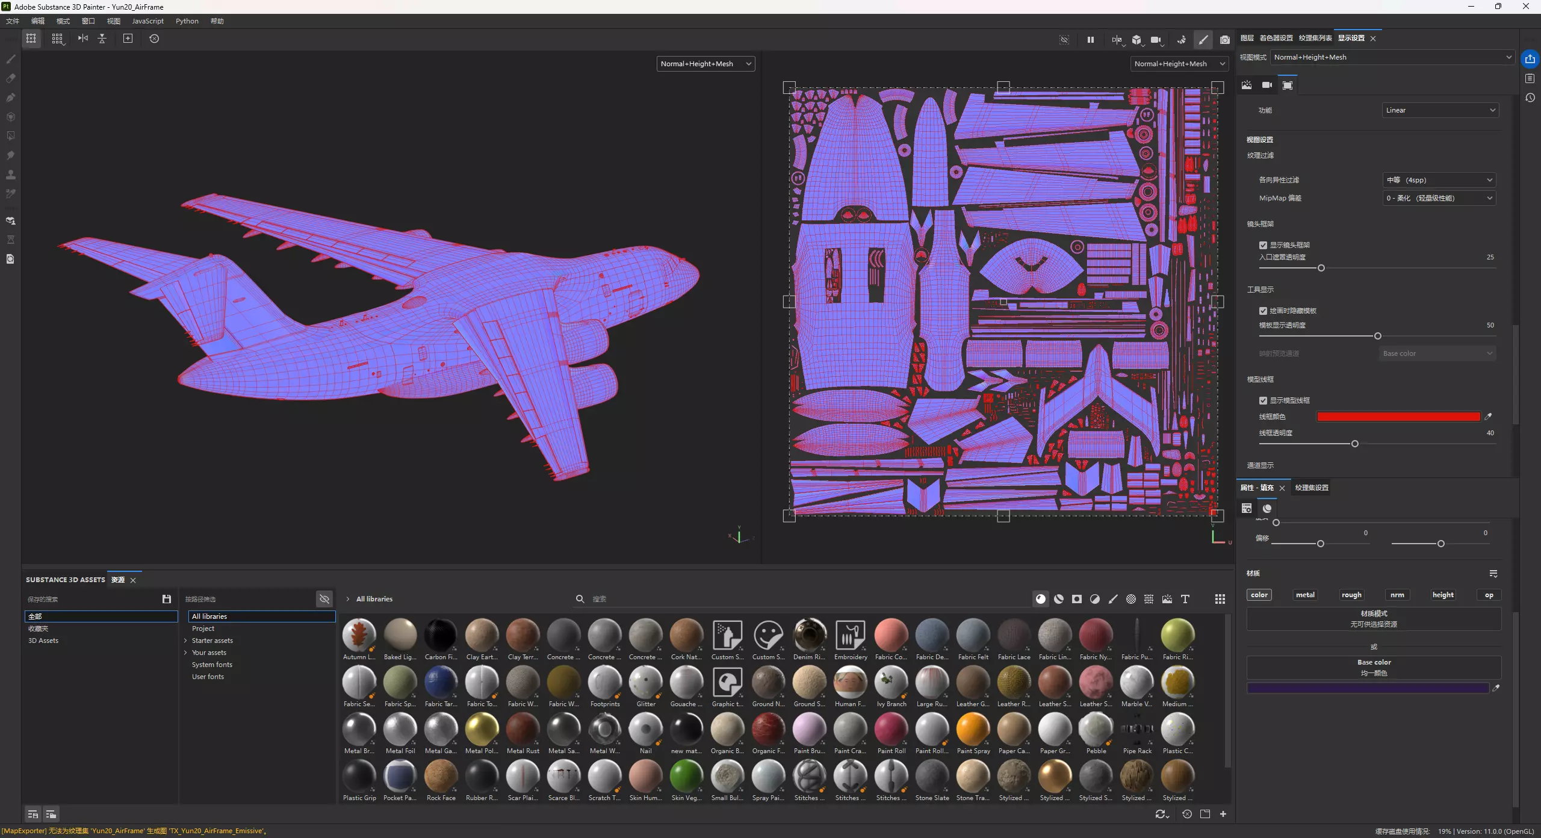Click the camera screenshot icon in top toolbar
Viewport: 1541px width, 838px height.
(x=1224, y=40)
